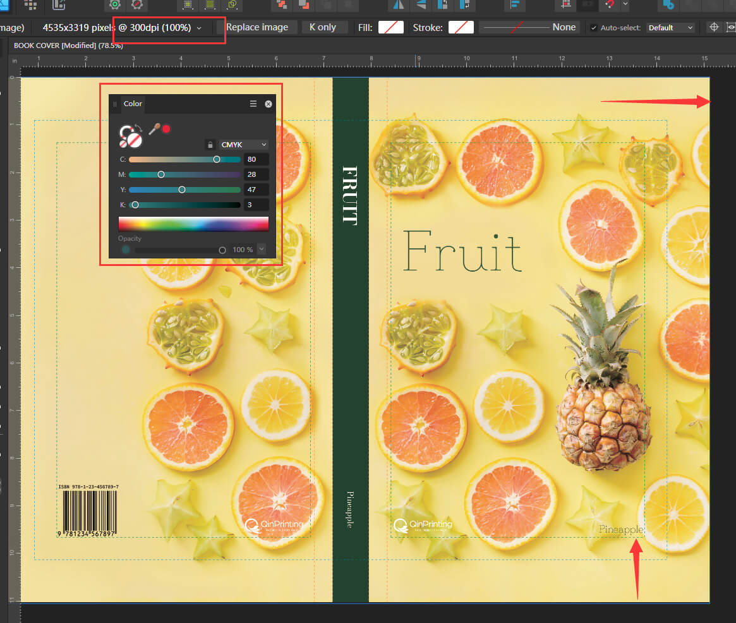Viewport: 736px width, 623px height.
Task: Click the Color panel tab
Action: (x=133, y=104)
